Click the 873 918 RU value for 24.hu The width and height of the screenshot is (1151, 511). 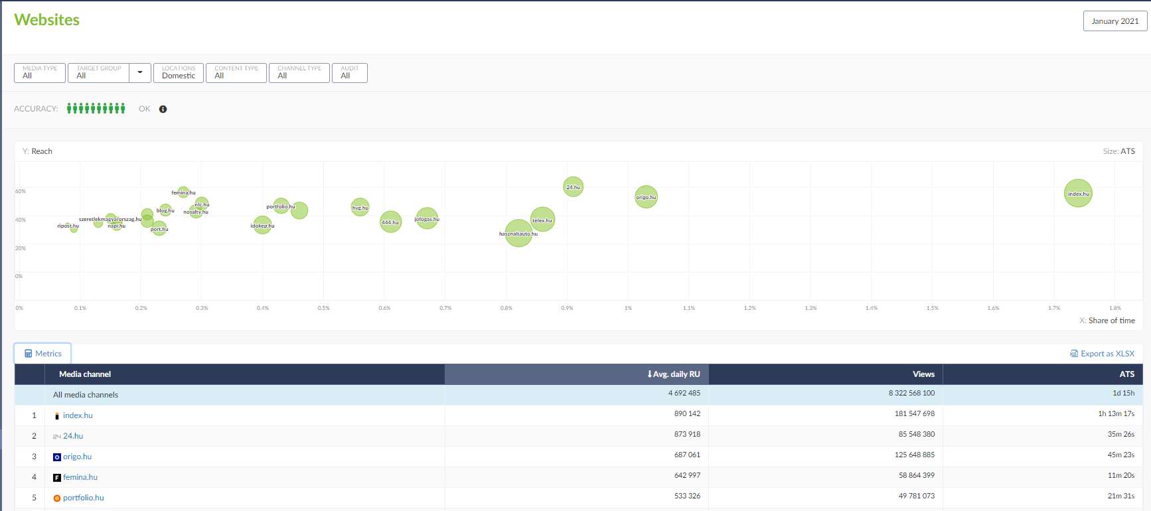[x=687, y=434]
